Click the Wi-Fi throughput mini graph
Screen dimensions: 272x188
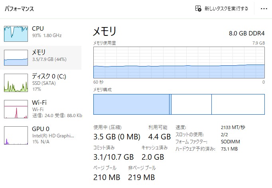(x=16, y=109)
